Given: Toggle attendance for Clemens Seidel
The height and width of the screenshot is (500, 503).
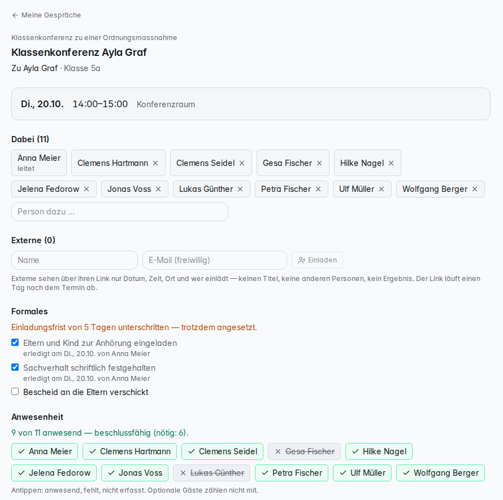Looking at the screenshot, I should pyautogui.click(x=222, y=451).
